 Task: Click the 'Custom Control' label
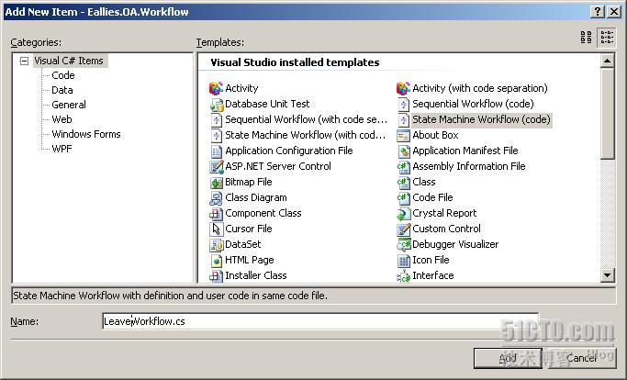[446, 229]
